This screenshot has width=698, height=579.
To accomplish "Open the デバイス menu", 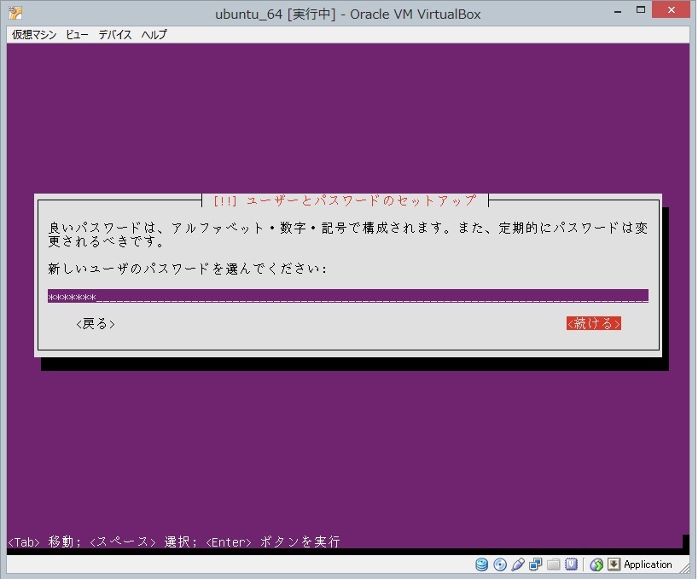I will point(115,34).
